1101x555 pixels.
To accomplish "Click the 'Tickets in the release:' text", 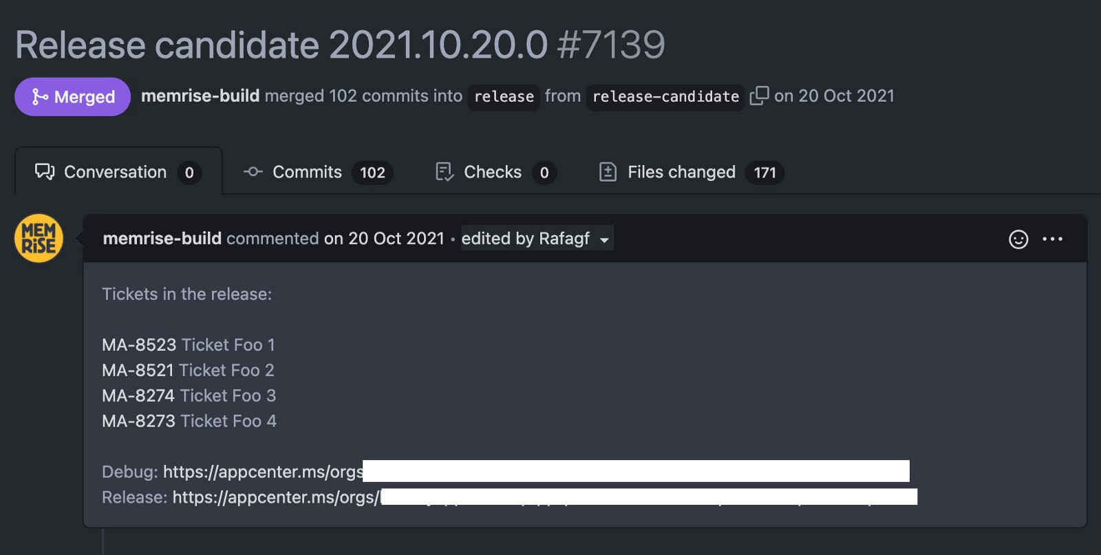I will click(x=186, y=294).
